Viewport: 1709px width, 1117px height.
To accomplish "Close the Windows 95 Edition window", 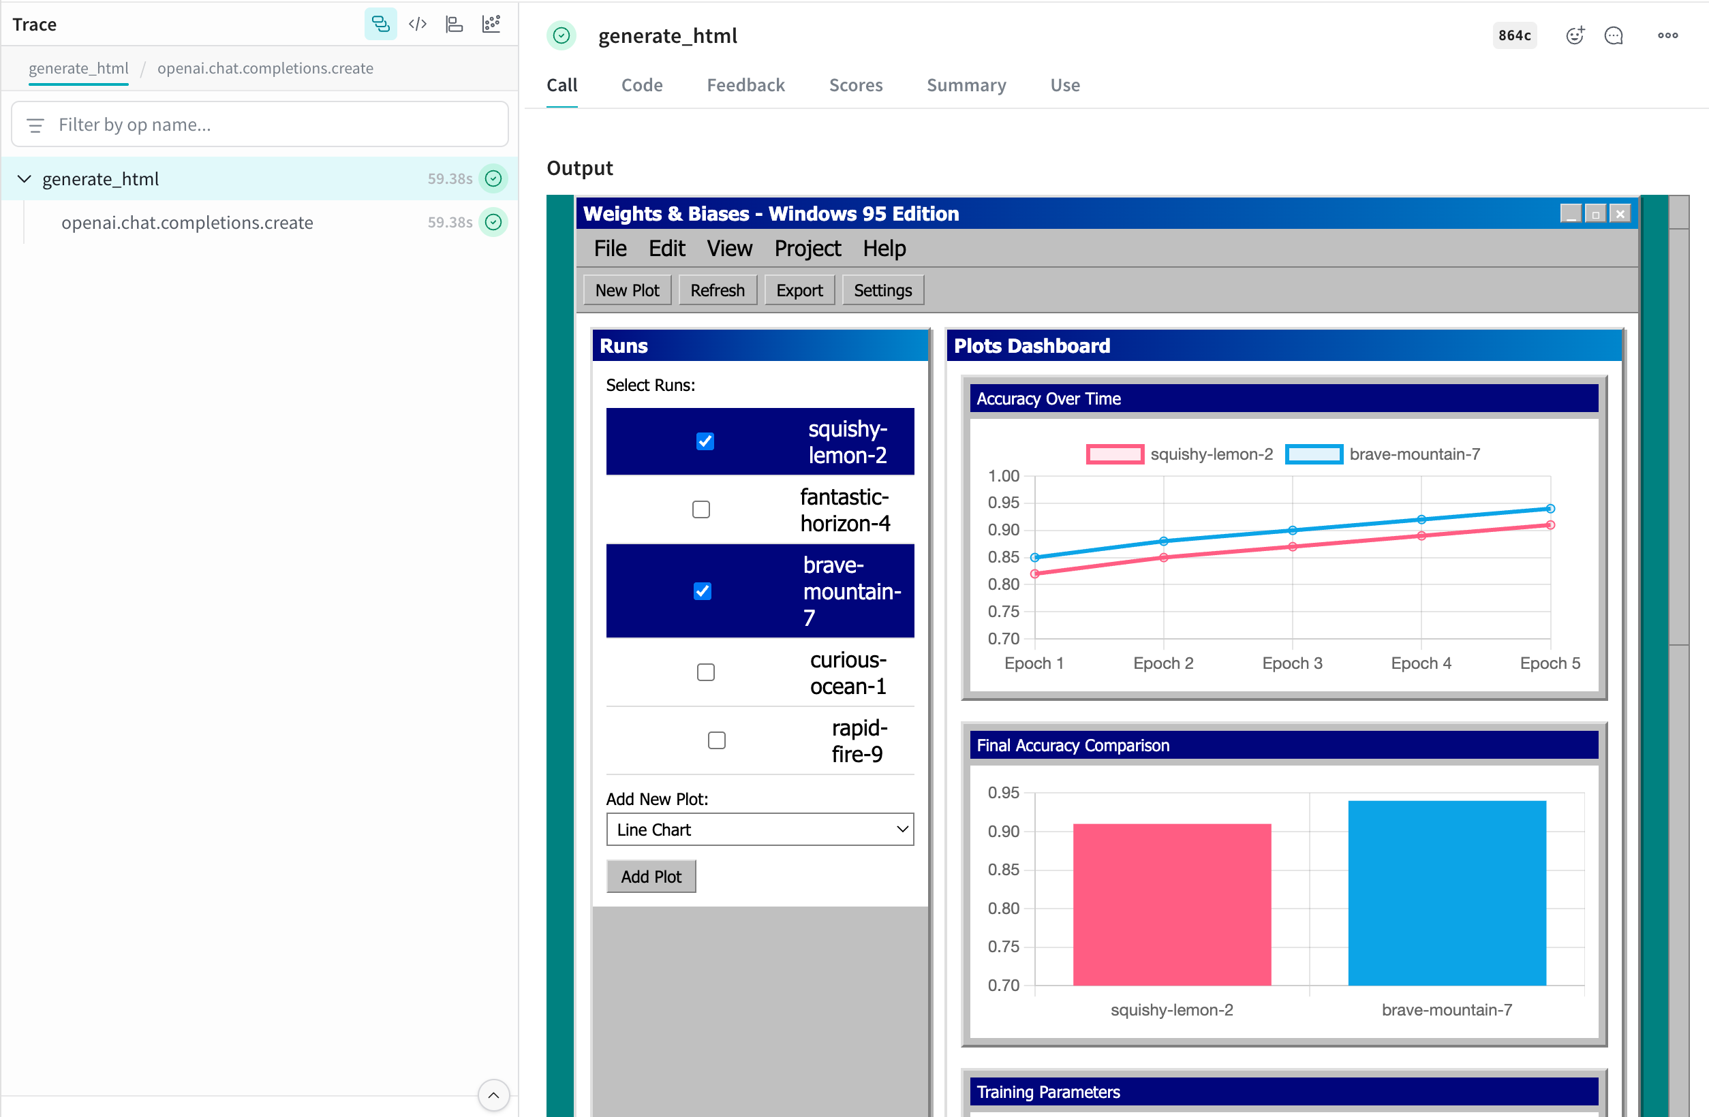I will [1619, 214].
